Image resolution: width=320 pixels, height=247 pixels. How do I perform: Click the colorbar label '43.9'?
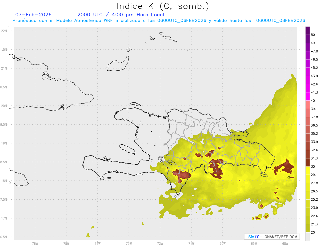[x=314, y=76]
